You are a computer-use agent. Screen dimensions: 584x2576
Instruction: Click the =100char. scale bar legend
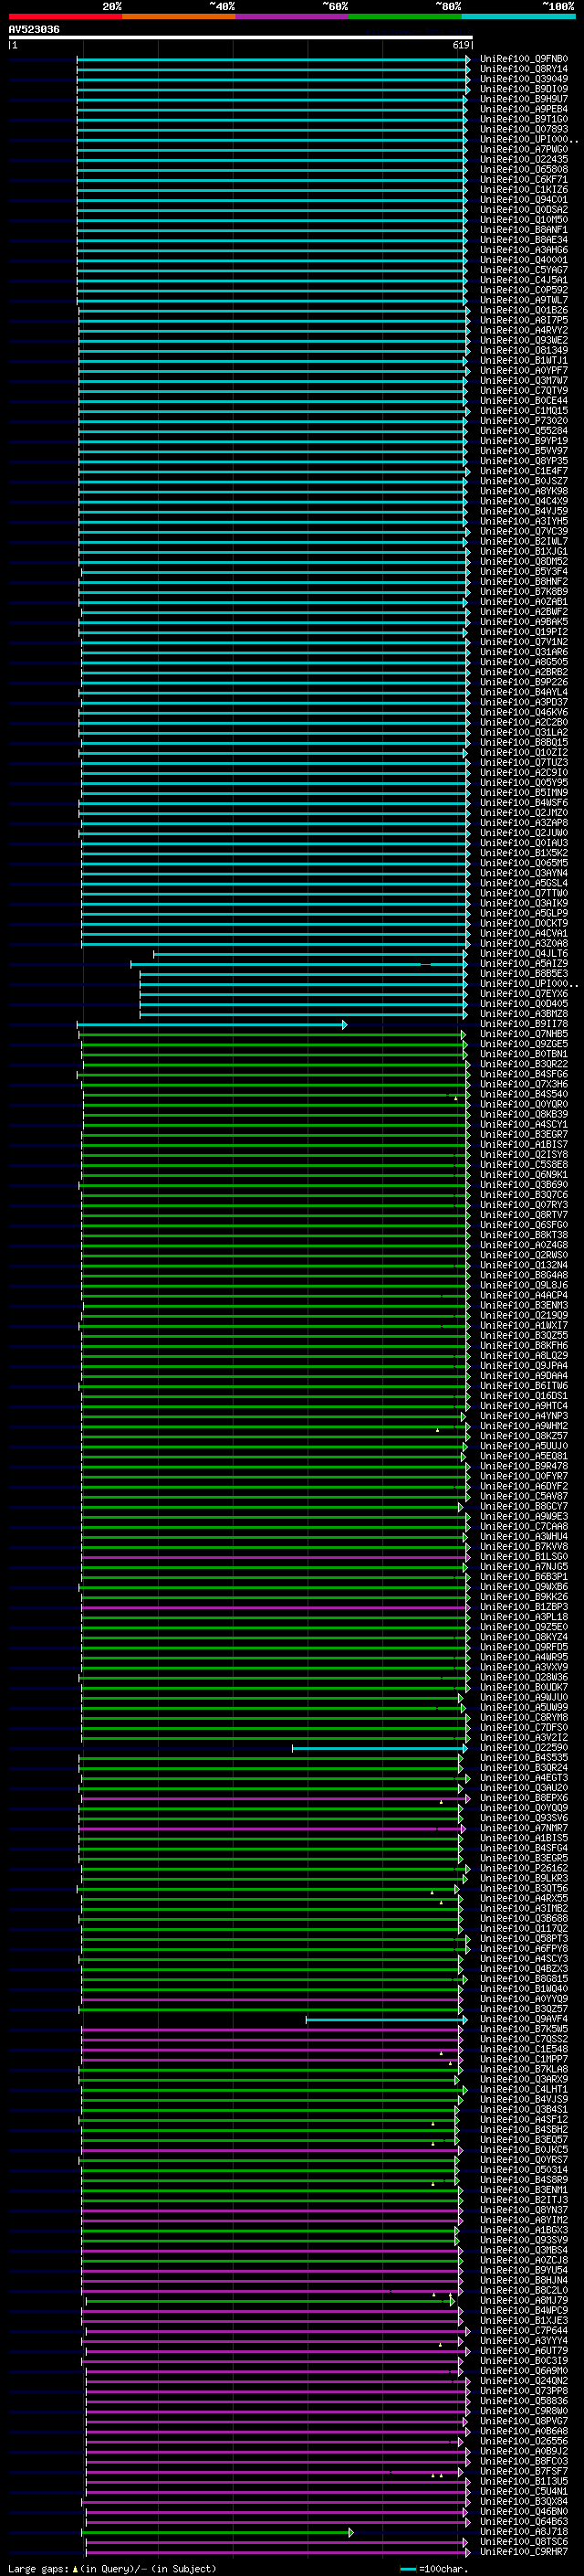tap(433, 2568)
